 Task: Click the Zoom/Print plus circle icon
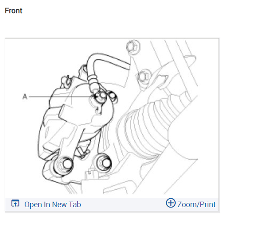171,203
